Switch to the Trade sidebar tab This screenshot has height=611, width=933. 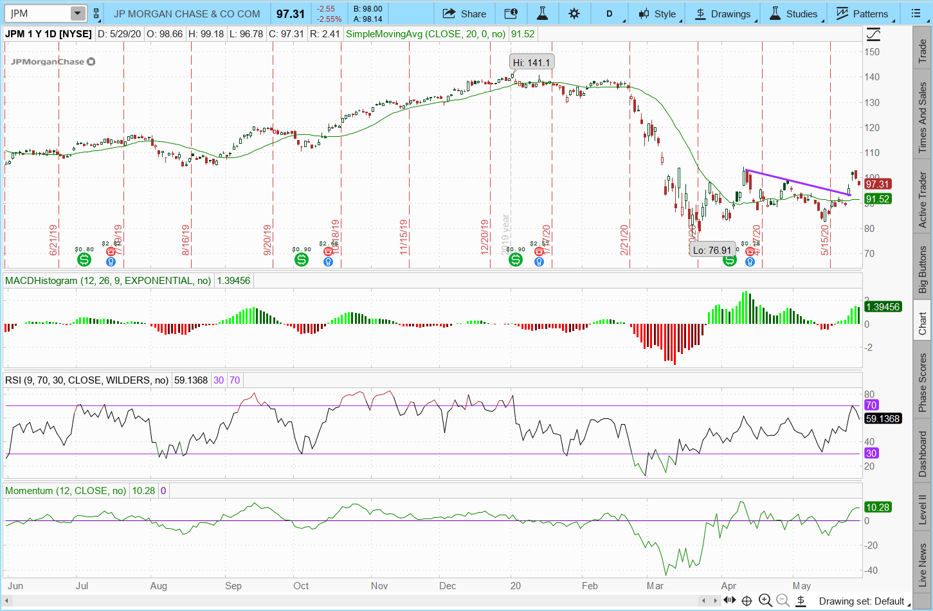coord(922,50)
